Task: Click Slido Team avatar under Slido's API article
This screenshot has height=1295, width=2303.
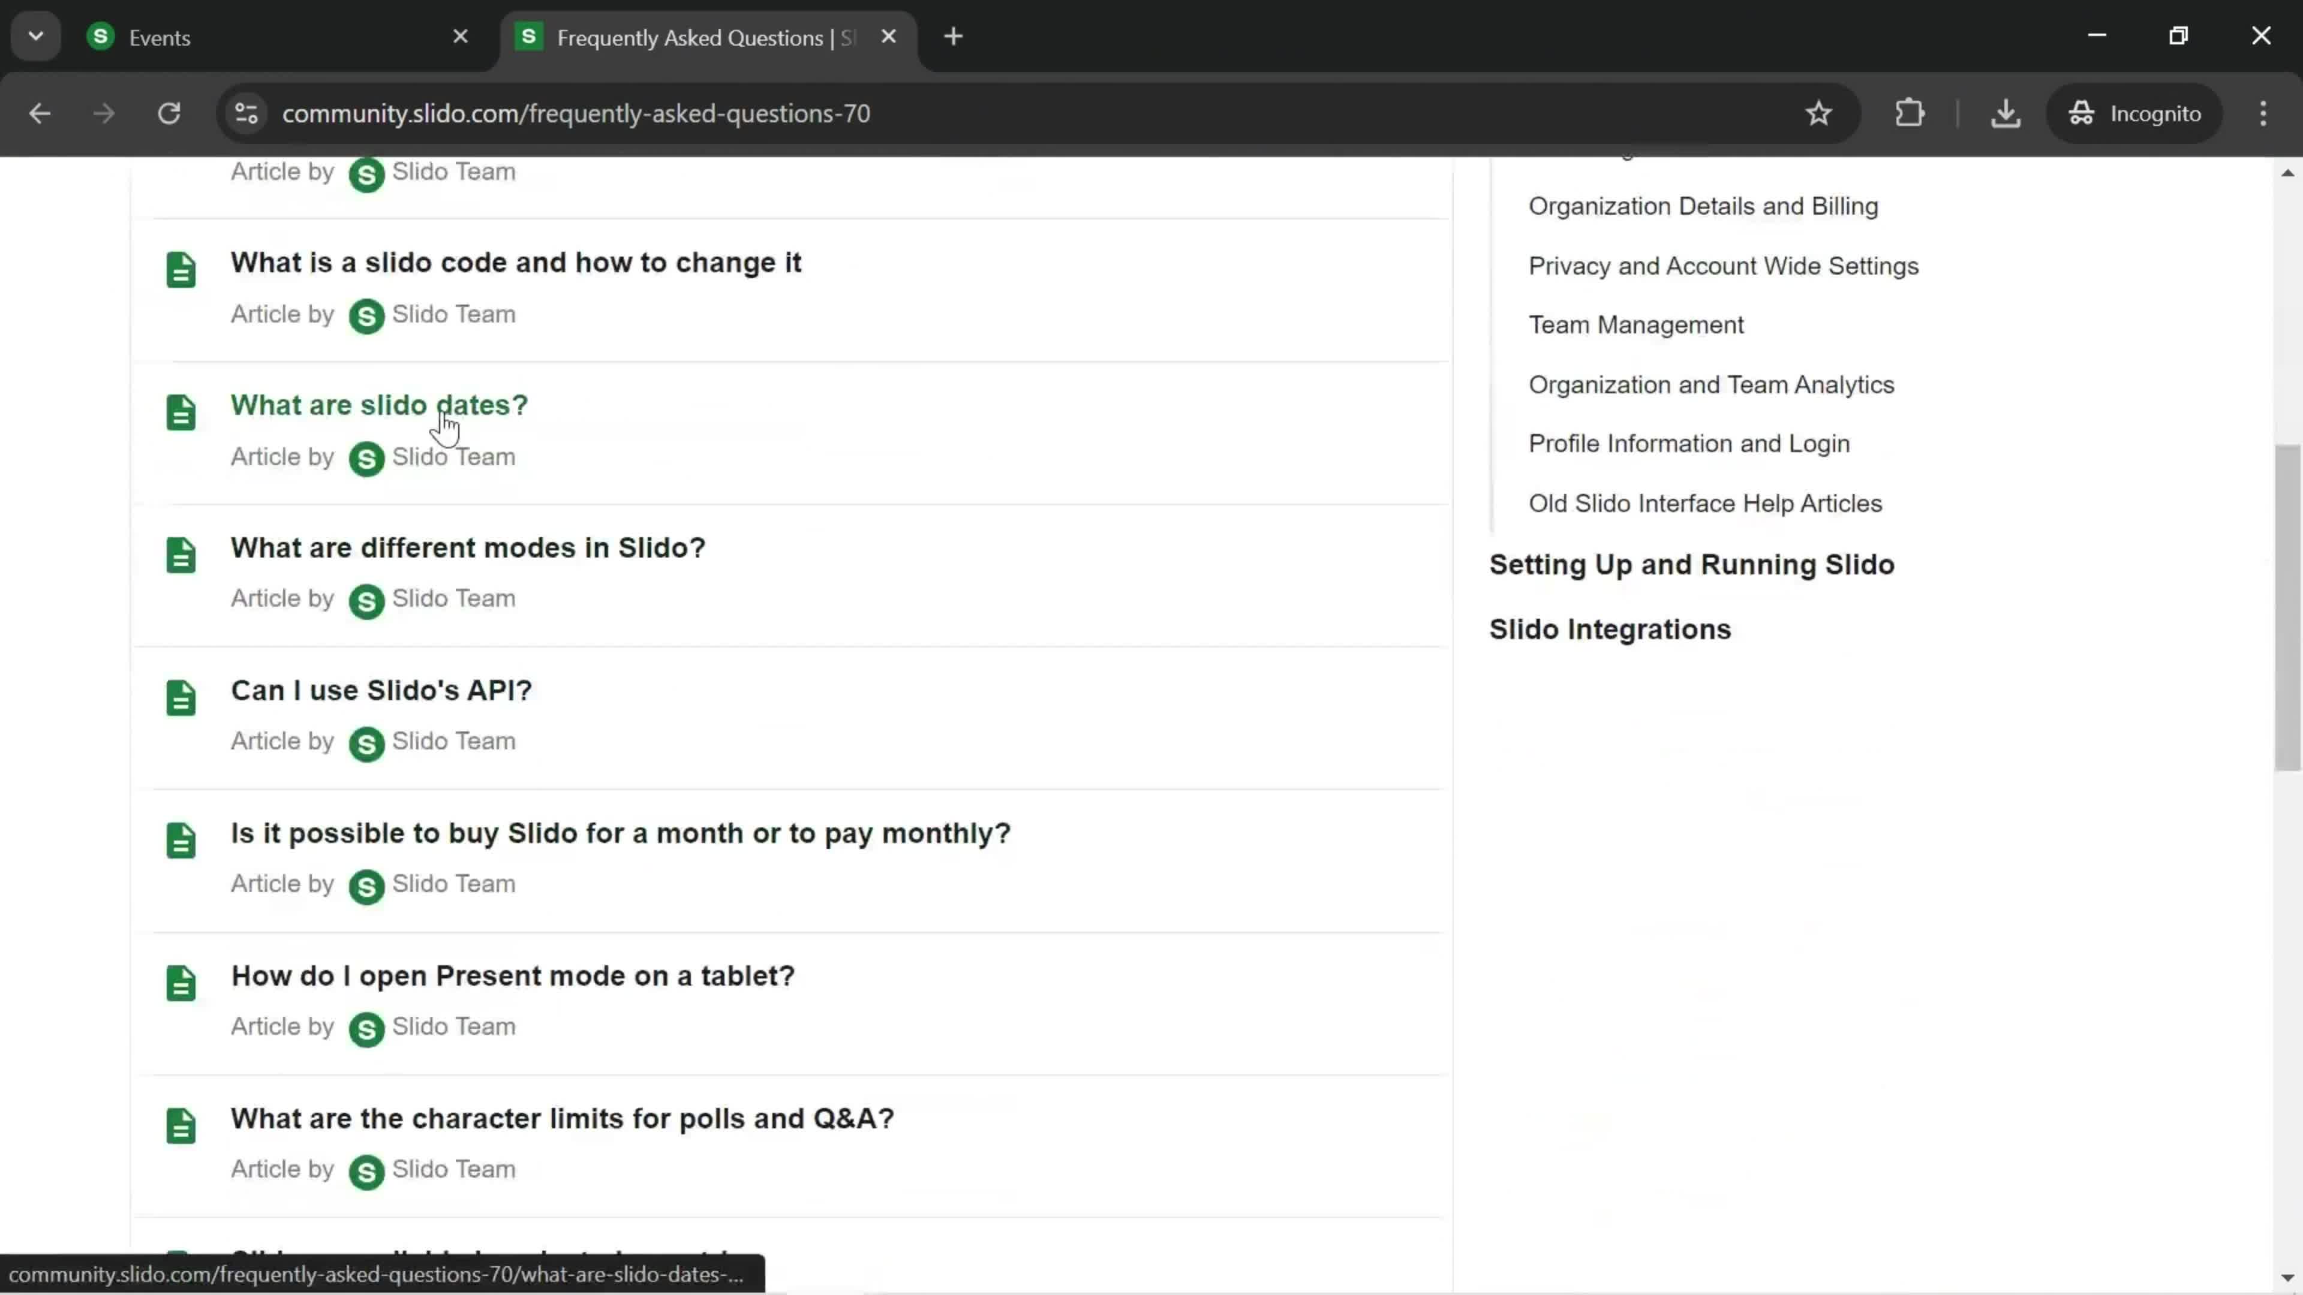Action: 366,743
